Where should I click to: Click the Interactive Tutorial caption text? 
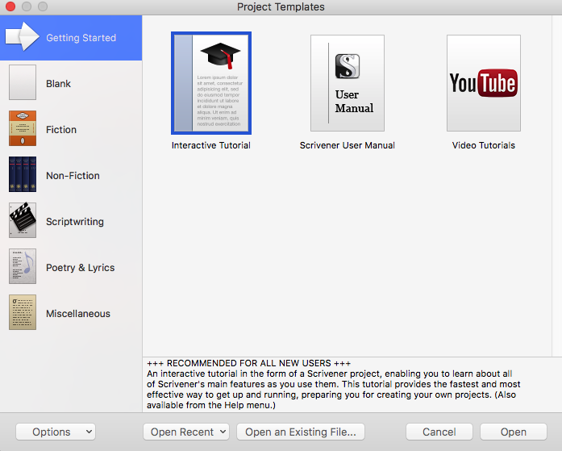pyautogui.click(x=211, y=145)
